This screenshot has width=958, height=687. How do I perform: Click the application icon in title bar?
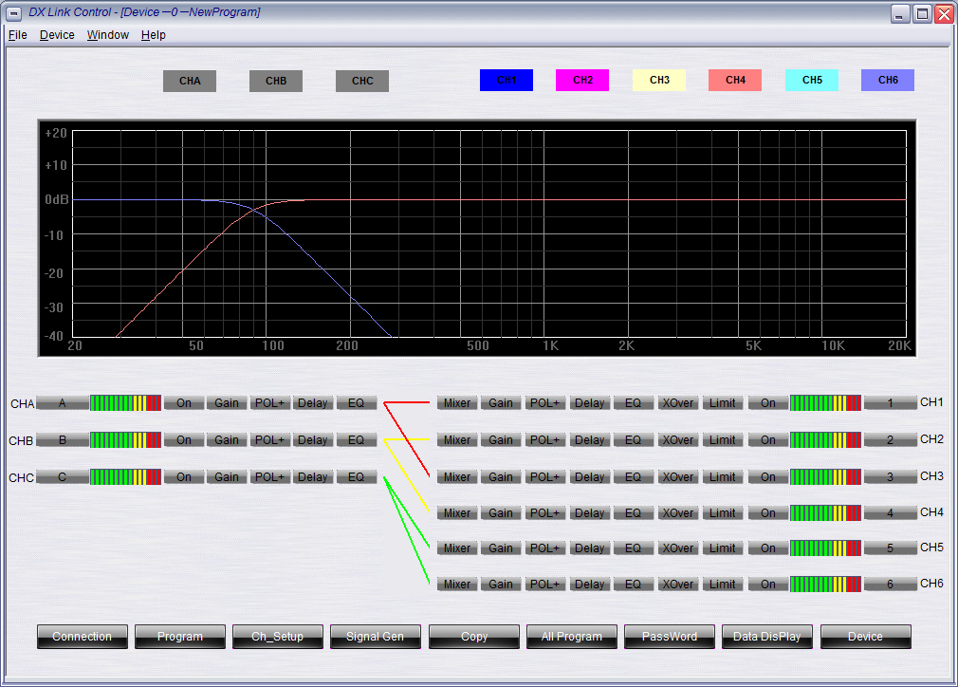click(13, 13)
